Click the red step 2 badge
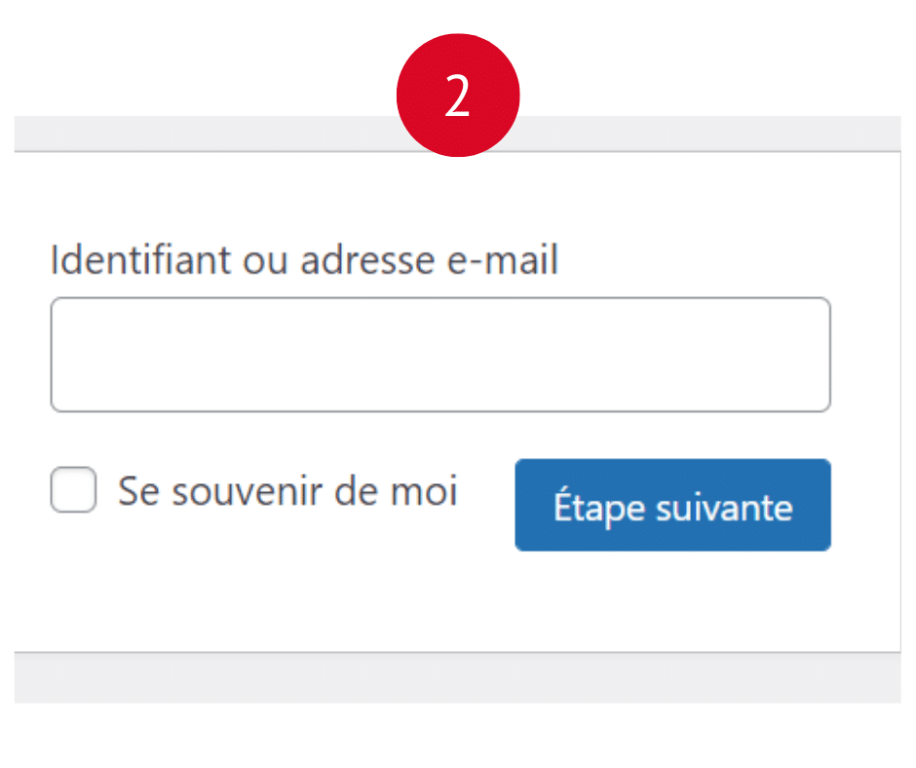Viewport: 916px width, 768px height. [x=457, y=96]
